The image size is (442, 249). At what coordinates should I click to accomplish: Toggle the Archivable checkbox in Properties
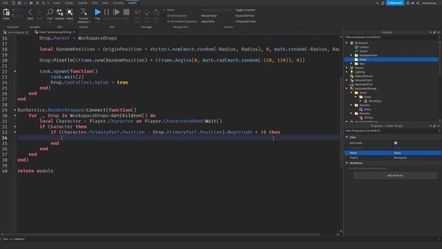[x=396, y=143]
